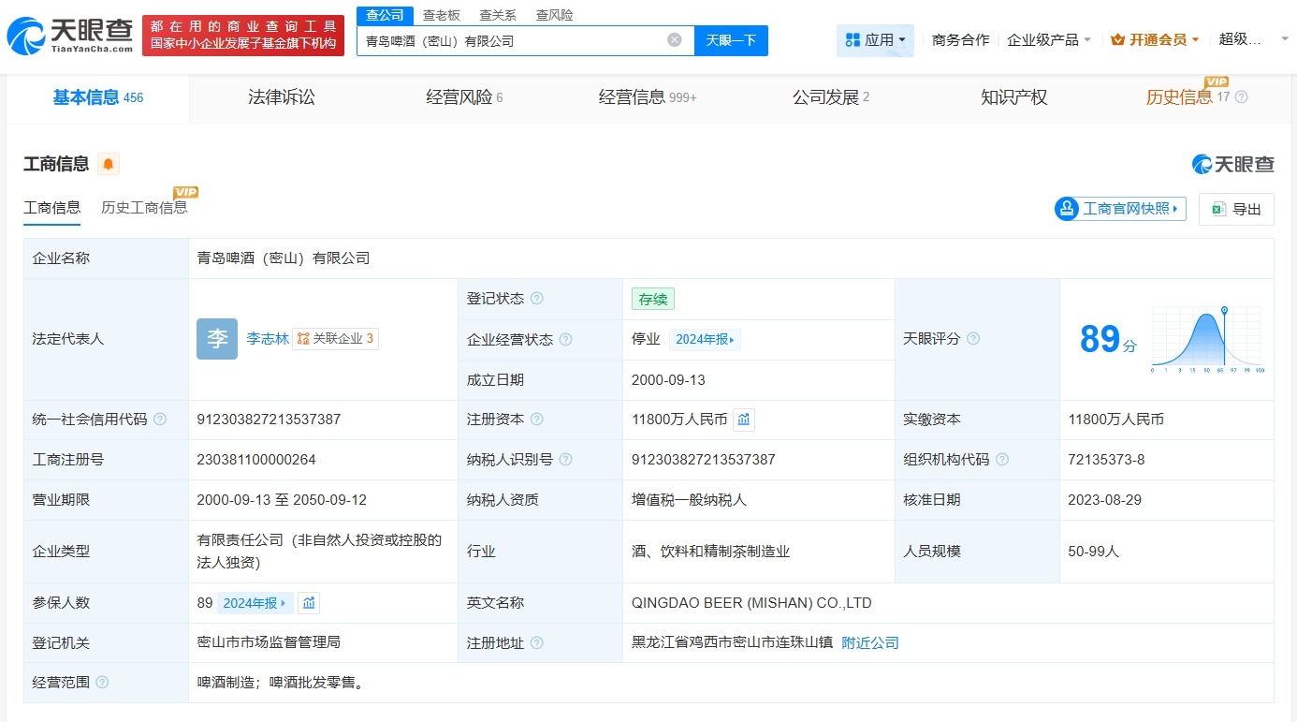Open the 附近公司 link
This screenshot has width=1297, height=722.
tap(869, 643)
